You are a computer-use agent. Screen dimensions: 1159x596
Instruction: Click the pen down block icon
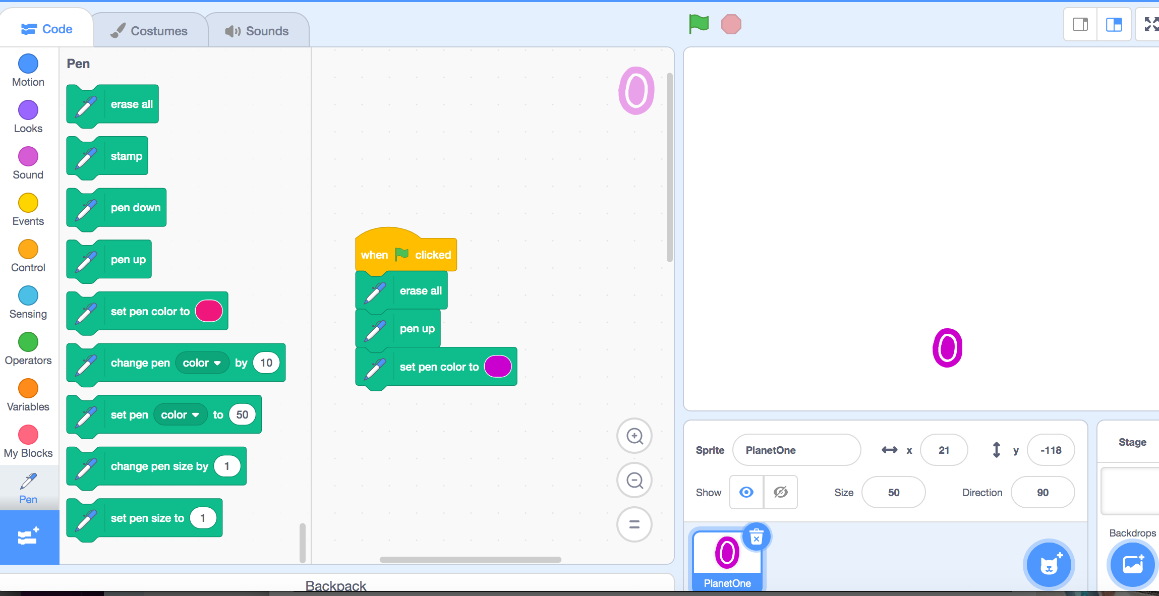click(x=86, y=208)
